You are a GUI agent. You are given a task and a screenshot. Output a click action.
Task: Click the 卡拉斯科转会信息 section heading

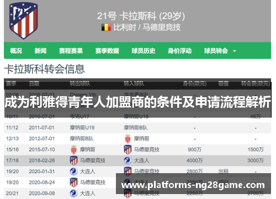coord(45,69)
